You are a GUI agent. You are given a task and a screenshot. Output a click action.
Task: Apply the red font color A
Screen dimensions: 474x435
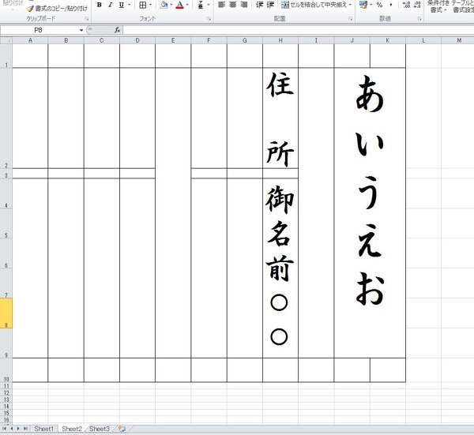180,5
